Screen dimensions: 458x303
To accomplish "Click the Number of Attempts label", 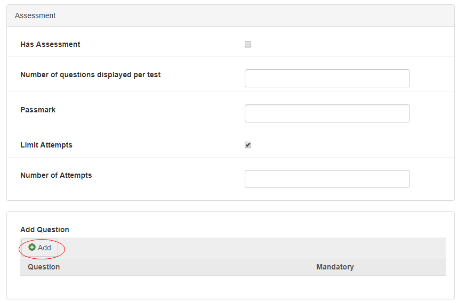I will [56, 175].
